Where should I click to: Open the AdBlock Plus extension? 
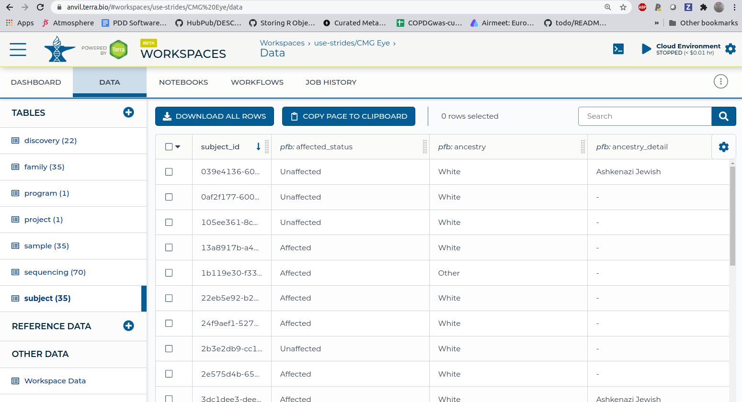pos(642,7)
